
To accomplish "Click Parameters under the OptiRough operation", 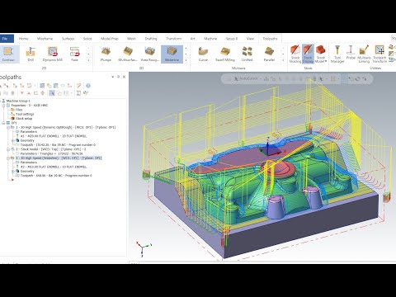I will pos(29,132).
